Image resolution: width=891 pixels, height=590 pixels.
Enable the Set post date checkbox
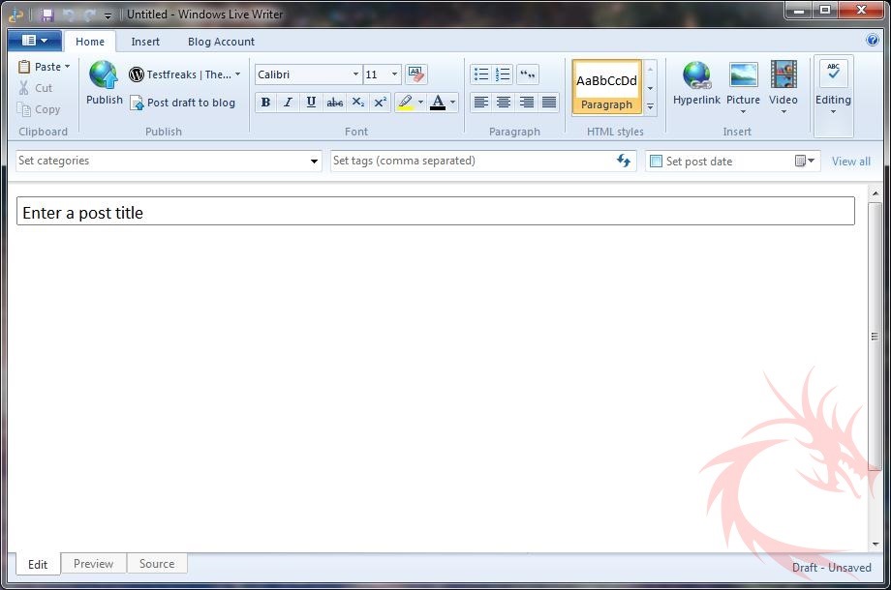click(656, 162)
